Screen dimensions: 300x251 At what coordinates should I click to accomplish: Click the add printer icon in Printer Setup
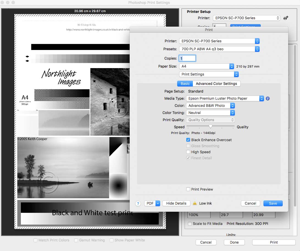[x=286, y=18]
